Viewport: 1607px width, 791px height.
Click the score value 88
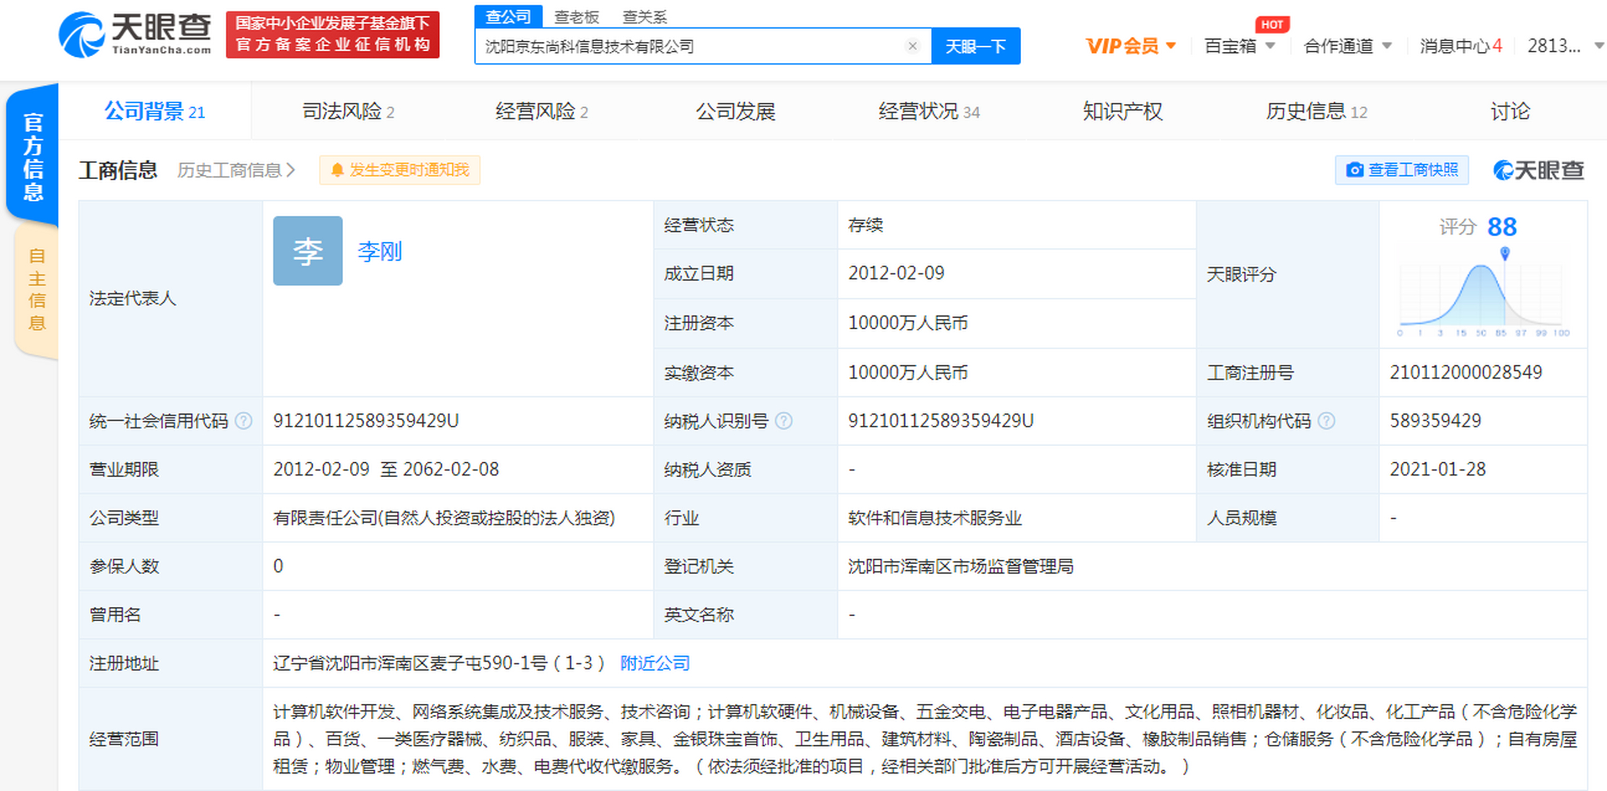1501,227
